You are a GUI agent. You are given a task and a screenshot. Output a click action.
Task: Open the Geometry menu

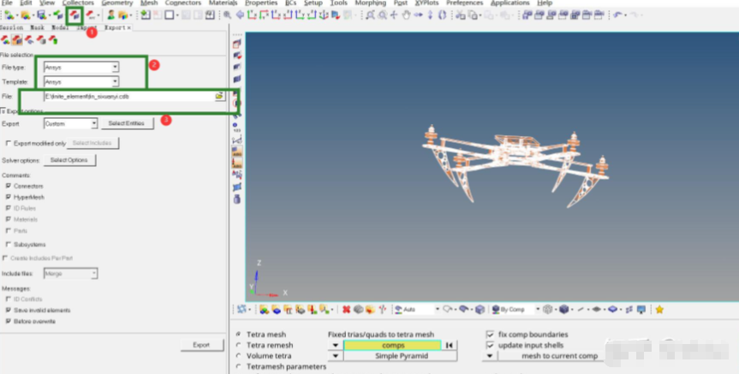click(x=116, y=3)
